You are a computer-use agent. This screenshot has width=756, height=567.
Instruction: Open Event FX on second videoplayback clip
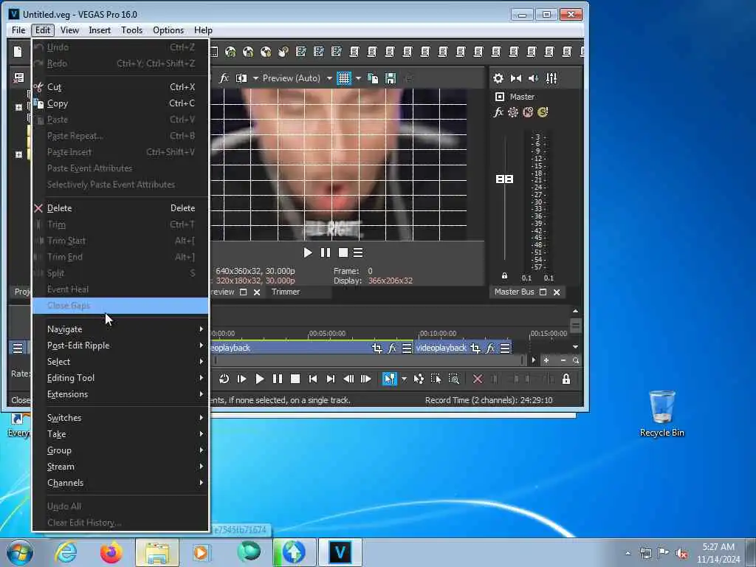pos(490,348)
